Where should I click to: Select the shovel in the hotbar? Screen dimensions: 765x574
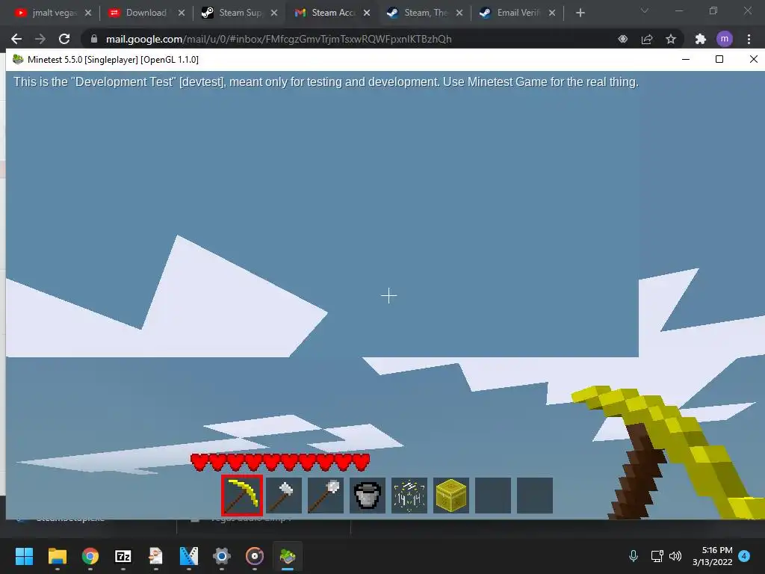click(326, 496)
